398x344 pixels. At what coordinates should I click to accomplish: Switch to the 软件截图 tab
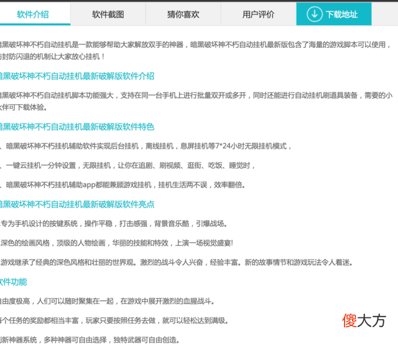pyautogui.click(x=108, y=14)
